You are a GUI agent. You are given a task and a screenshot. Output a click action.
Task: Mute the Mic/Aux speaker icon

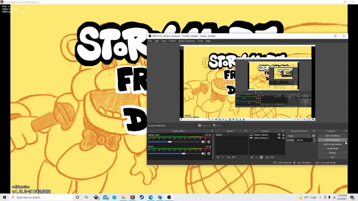pyautogui.click(x=203, y=154)
